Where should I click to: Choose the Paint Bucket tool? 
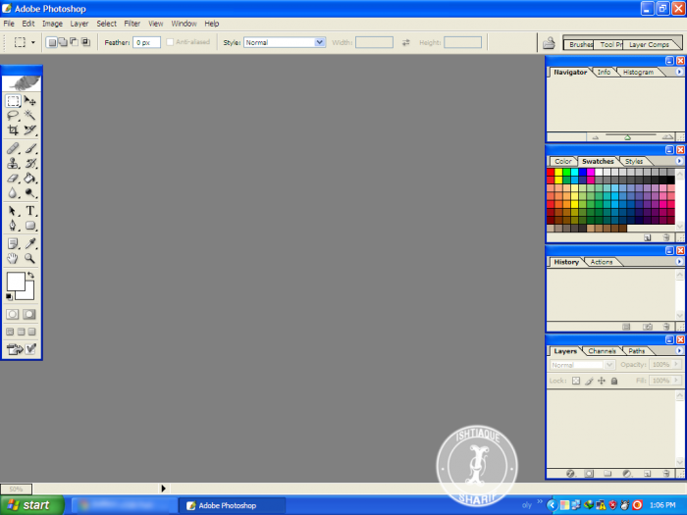pyautogui.click(x=29, y=179)
